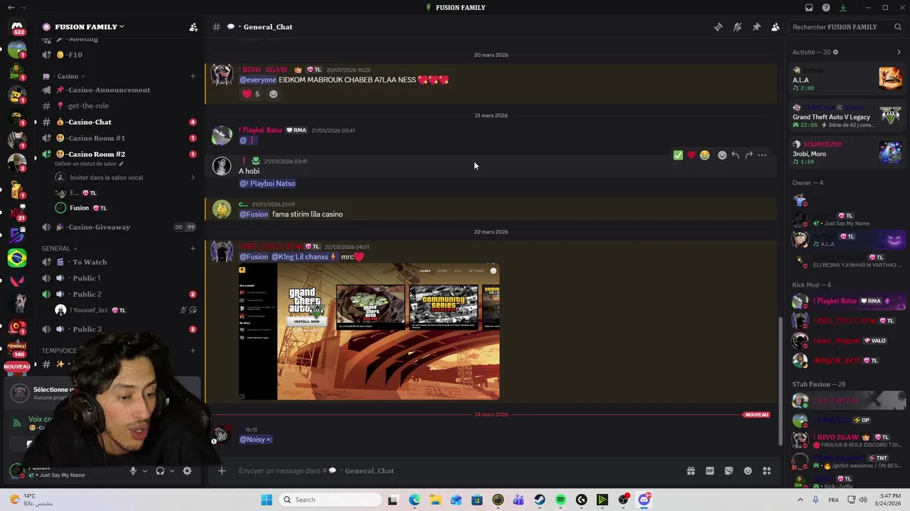Open Grand Theft Auto V Legacy activity card

pyautogui.click(x=847, y=116)
